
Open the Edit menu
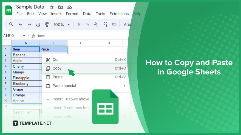[30, 14]
